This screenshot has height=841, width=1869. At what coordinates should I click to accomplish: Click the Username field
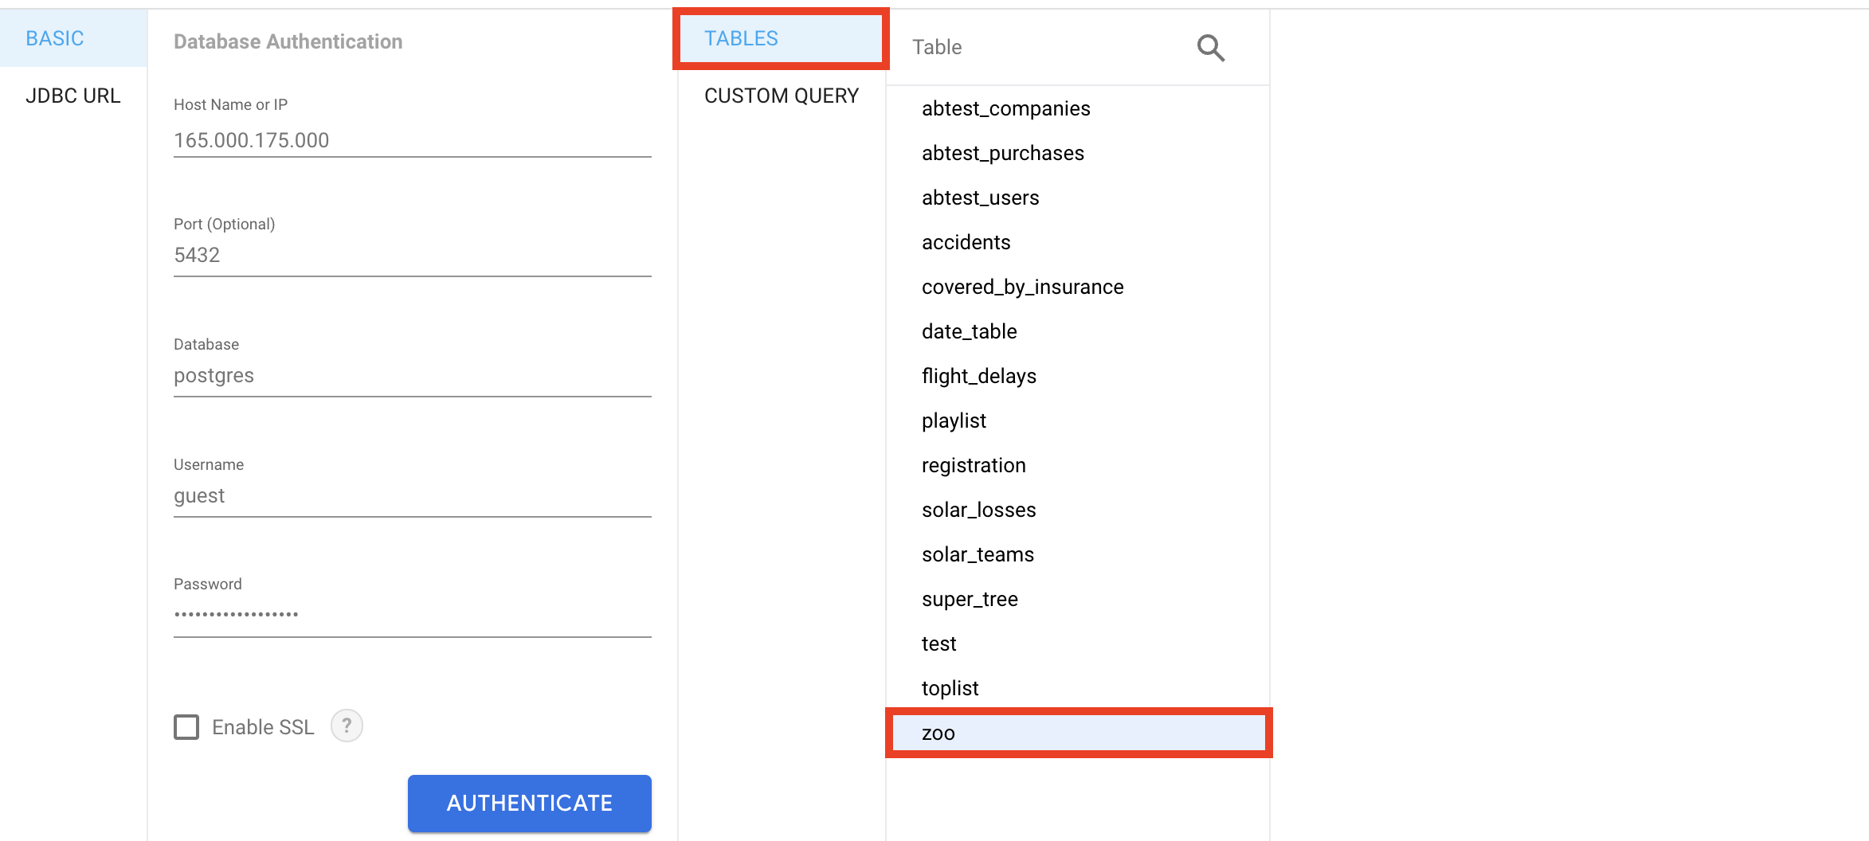pyautogui.click(x=412, y=495)
